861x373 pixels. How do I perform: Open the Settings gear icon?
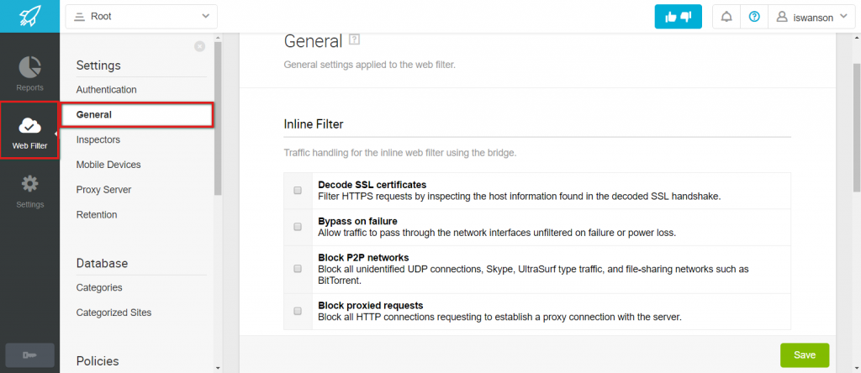pos(29,184)
